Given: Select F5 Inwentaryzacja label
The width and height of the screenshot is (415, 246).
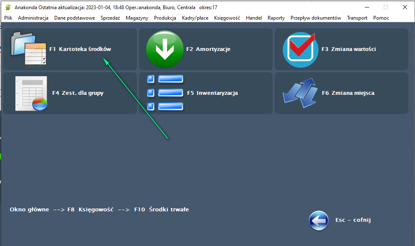Looking at the screenshot, I should [x=213, y=93].
